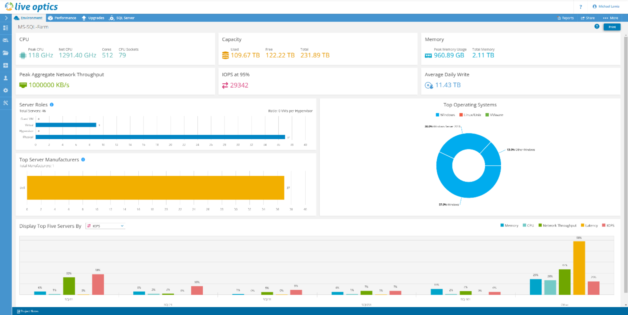This screenshot has width=628, height=315.
Task: Click the 11.43 TB daily write value
Action: coord(448,85)
